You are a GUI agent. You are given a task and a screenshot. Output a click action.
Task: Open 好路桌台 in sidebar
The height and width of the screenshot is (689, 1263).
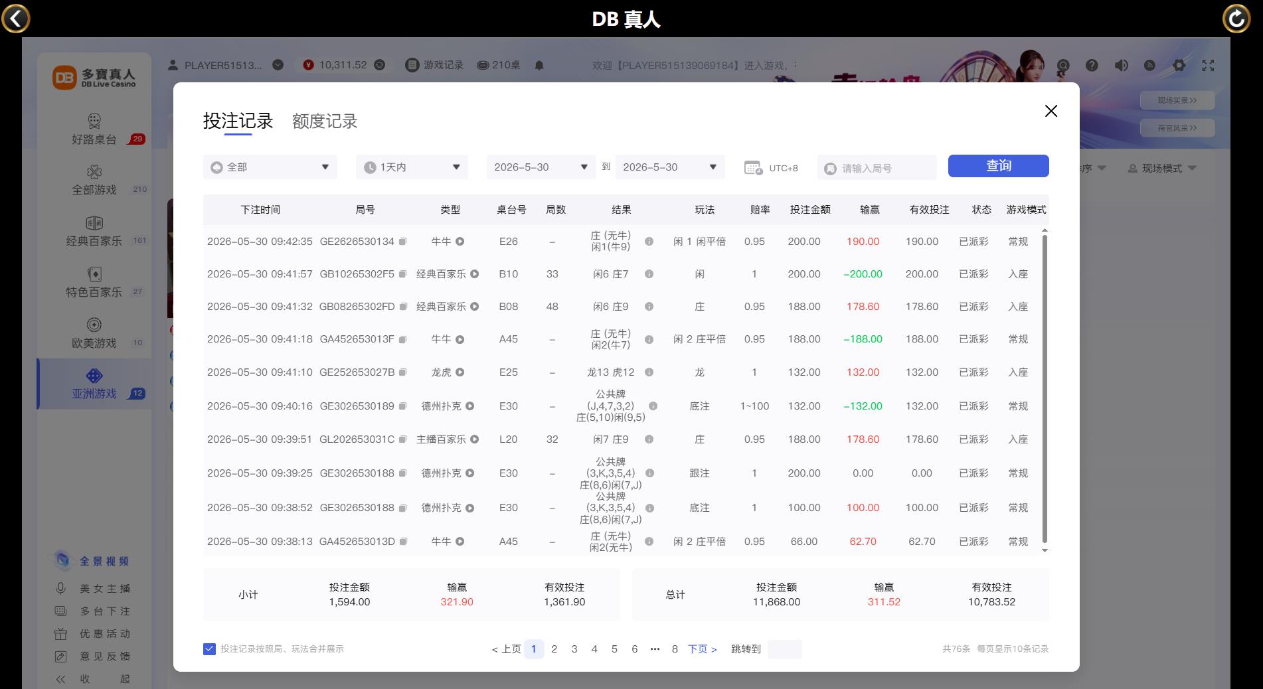point(94,129)
